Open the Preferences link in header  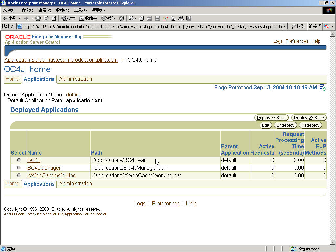click(x=297, y=41)
